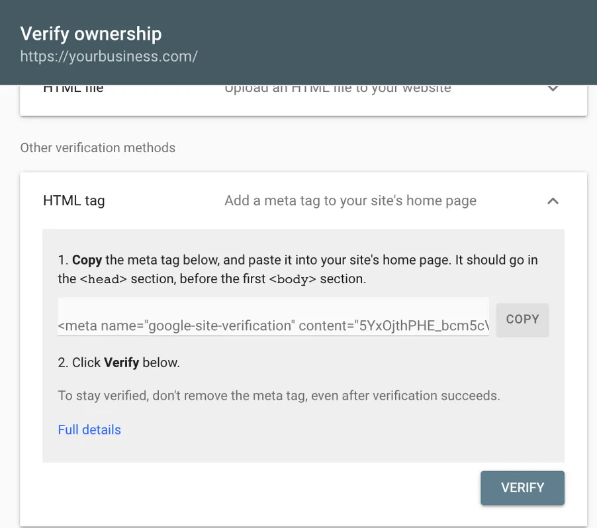Collapse the HTML tag section chevron
The width and height of the screenshot is (597, 528).
point(553,200)
